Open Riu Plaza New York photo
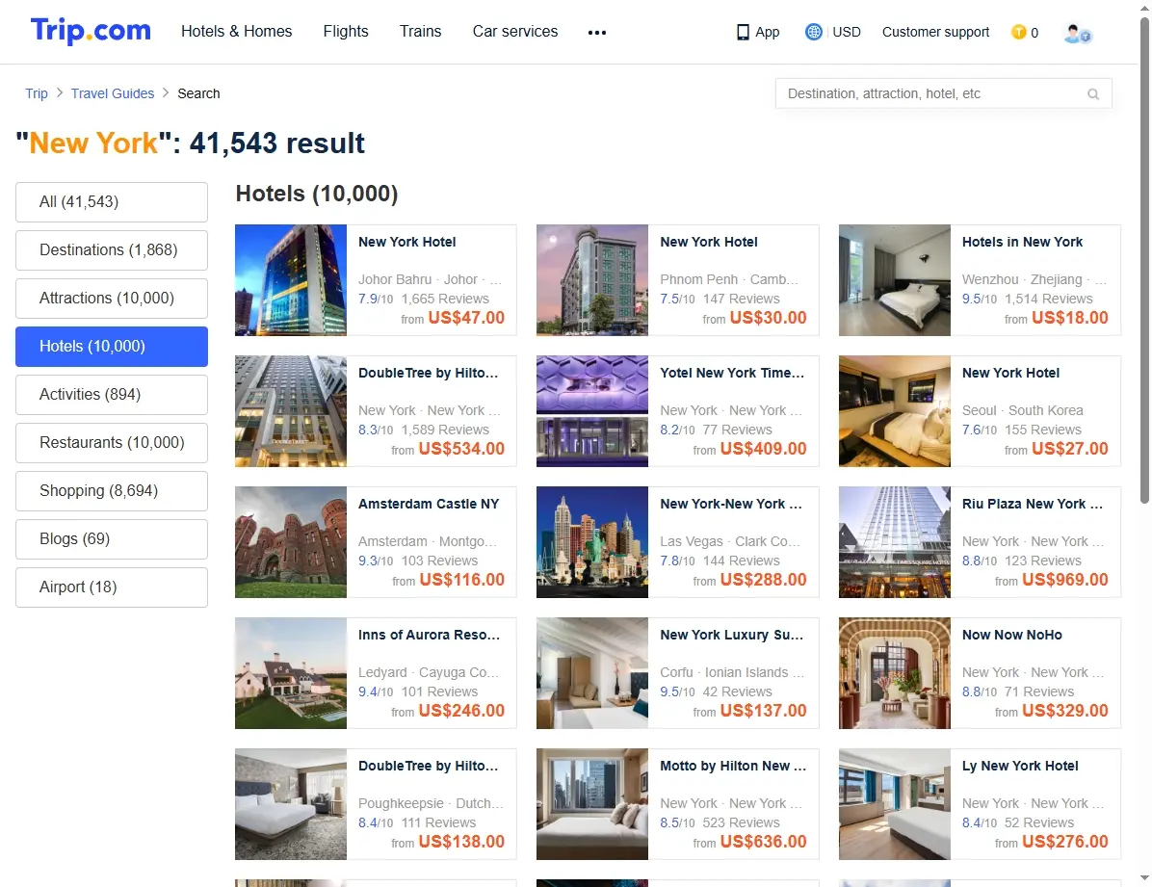1152x887 pixels. (895, 542)
